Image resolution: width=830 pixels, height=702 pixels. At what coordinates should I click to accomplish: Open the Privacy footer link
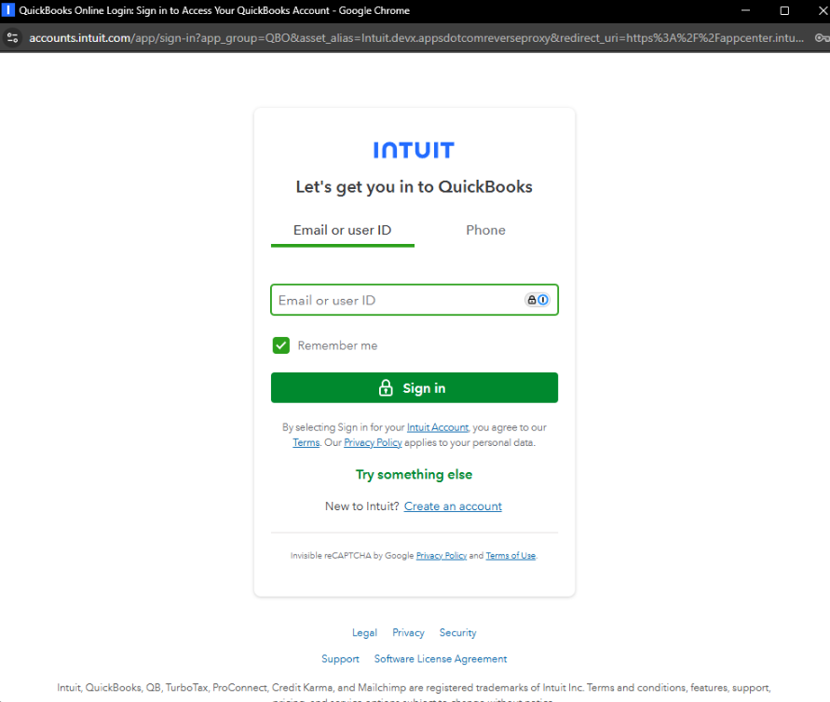408,633
